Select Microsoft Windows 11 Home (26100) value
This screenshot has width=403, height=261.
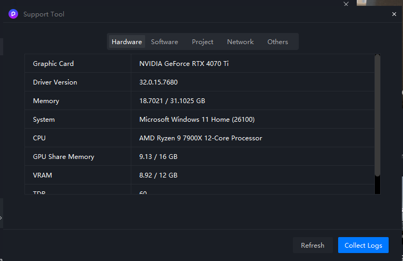[x=197, y=120]
